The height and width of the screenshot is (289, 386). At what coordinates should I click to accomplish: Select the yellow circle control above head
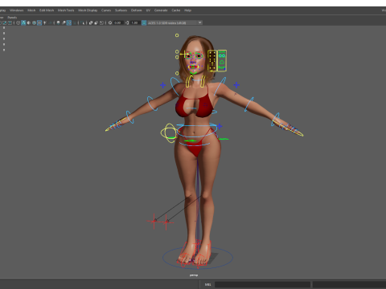[177, 35]
